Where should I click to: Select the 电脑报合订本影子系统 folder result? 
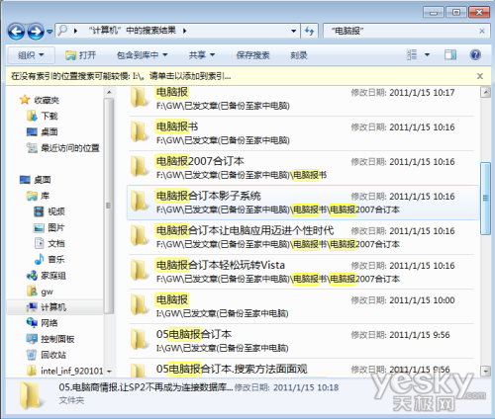click(x=303, y=203)
